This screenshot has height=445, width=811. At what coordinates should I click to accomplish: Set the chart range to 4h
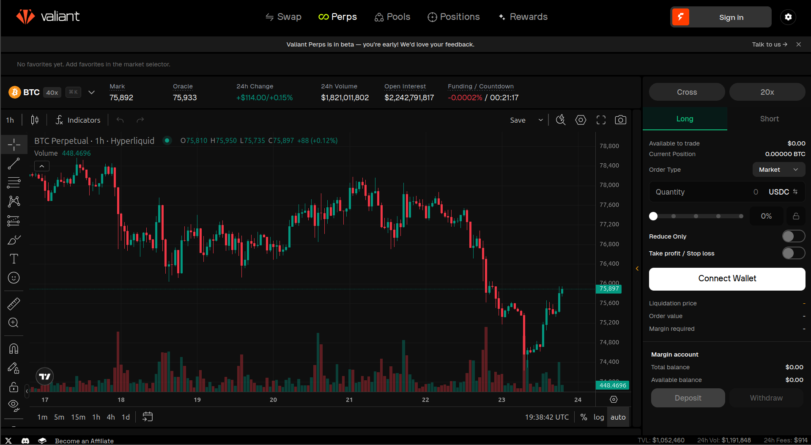point(111,417)
